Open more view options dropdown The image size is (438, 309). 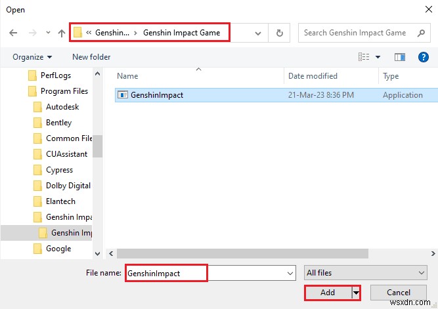click(x=378, y=57)
